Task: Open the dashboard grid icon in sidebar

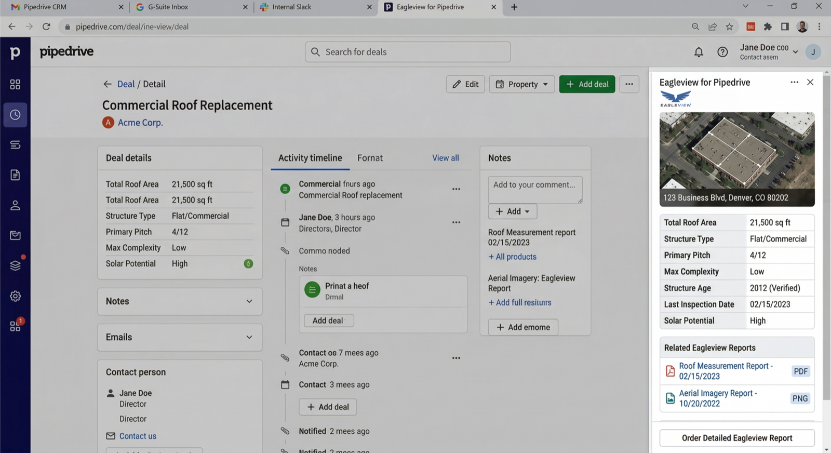Action: pos(15,84)
